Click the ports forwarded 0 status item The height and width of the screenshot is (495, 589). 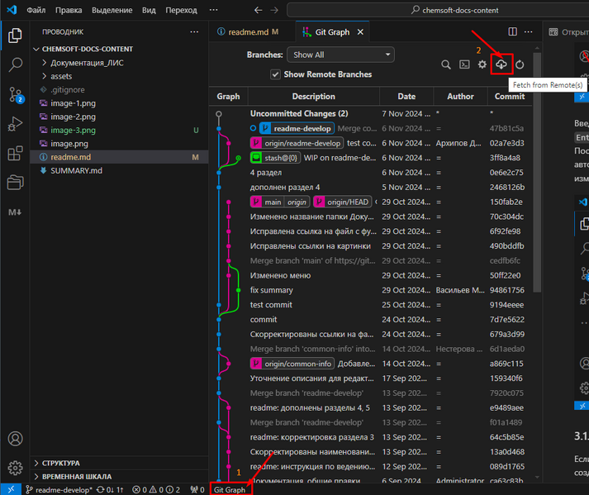click(197, 490)
